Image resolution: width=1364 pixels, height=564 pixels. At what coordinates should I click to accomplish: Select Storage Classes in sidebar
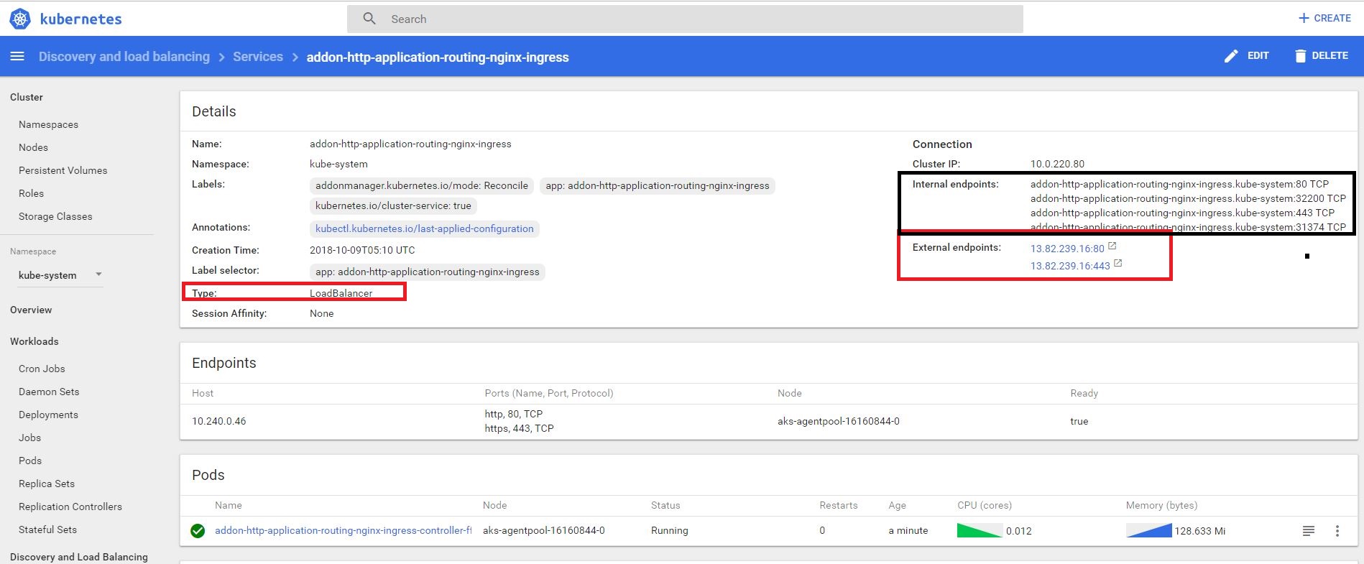pos(55,216)
